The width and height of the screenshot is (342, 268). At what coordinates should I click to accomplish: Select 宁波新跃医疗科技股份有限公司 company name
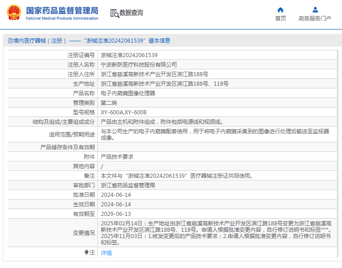[x=139, y=65]
